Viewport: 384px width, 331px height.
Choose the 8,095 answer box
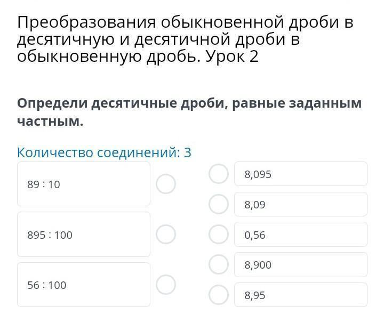(300, 174)
